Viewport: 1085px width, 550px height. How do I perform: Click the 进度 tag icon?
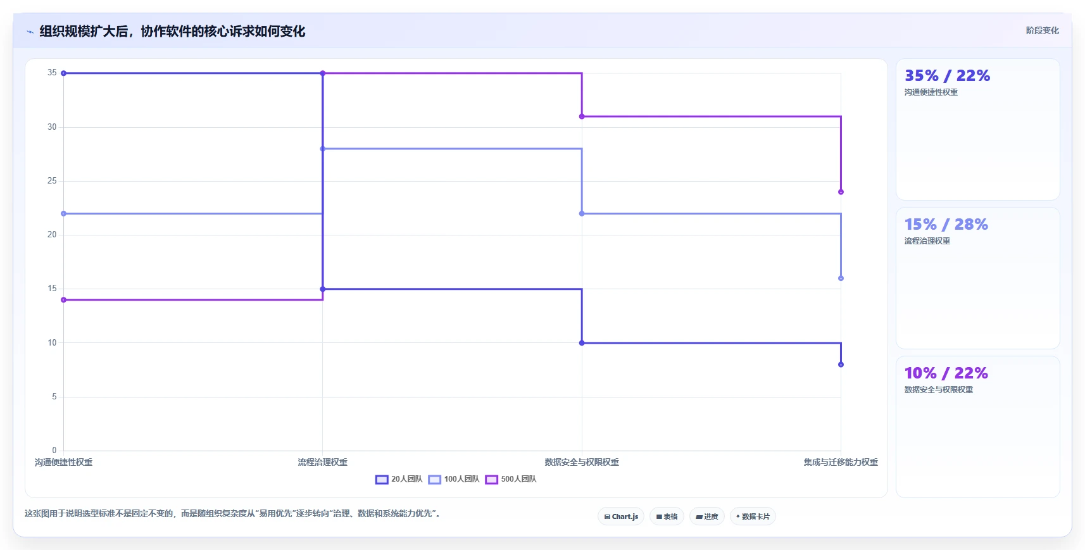pyautogui.click(x=699, y=517)
